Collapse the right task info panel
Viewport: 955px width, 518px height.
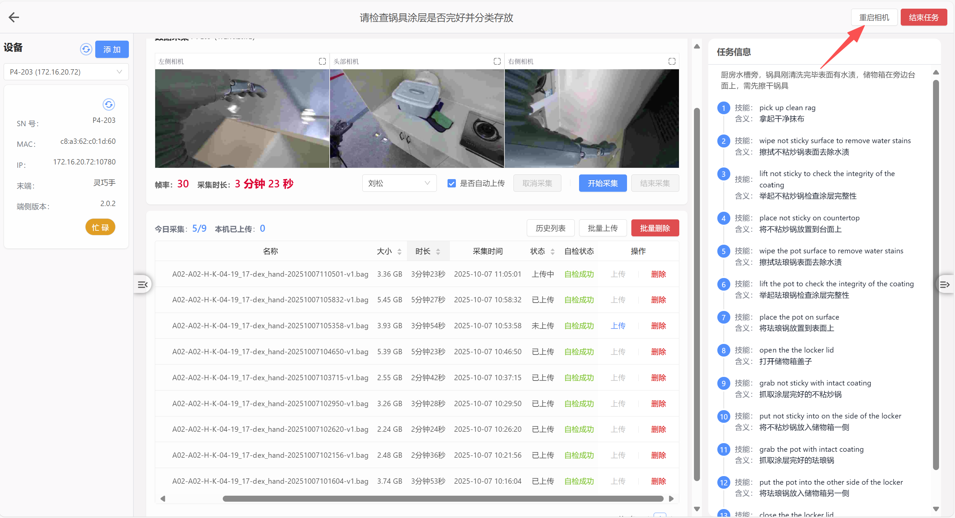944,285
